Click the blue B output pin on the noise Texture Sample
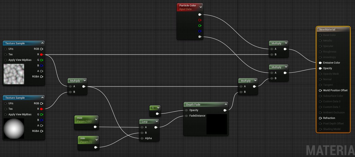This screenshot has width=355, height=157. tap(41, 66)
